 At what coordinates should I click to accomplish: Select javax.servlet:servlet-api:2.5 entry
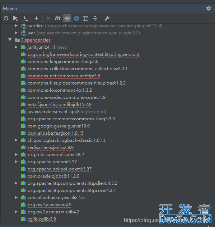(67, 112)
